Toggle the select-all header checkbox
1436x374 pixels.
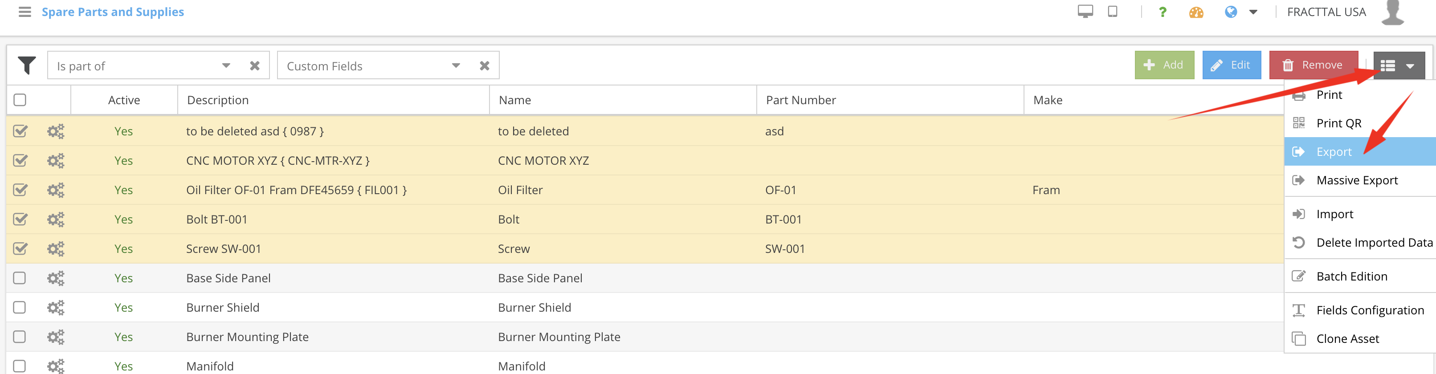coord(20,100)
